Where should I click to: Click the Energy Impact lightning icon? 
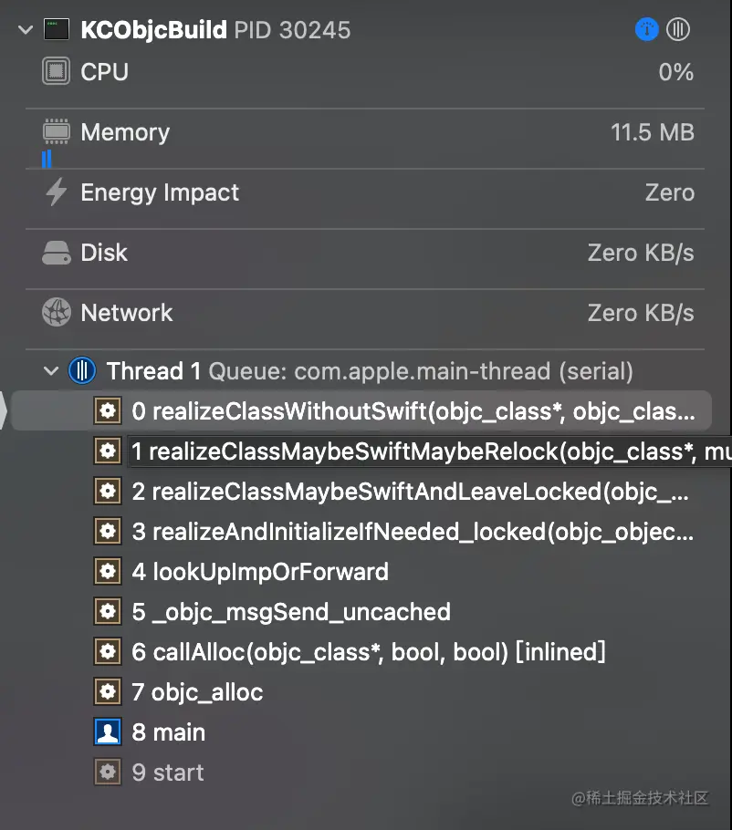tap(56, 192)
